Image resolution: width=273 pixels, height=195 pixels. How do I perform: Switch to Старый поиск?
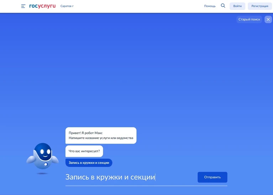click(249, 19)
